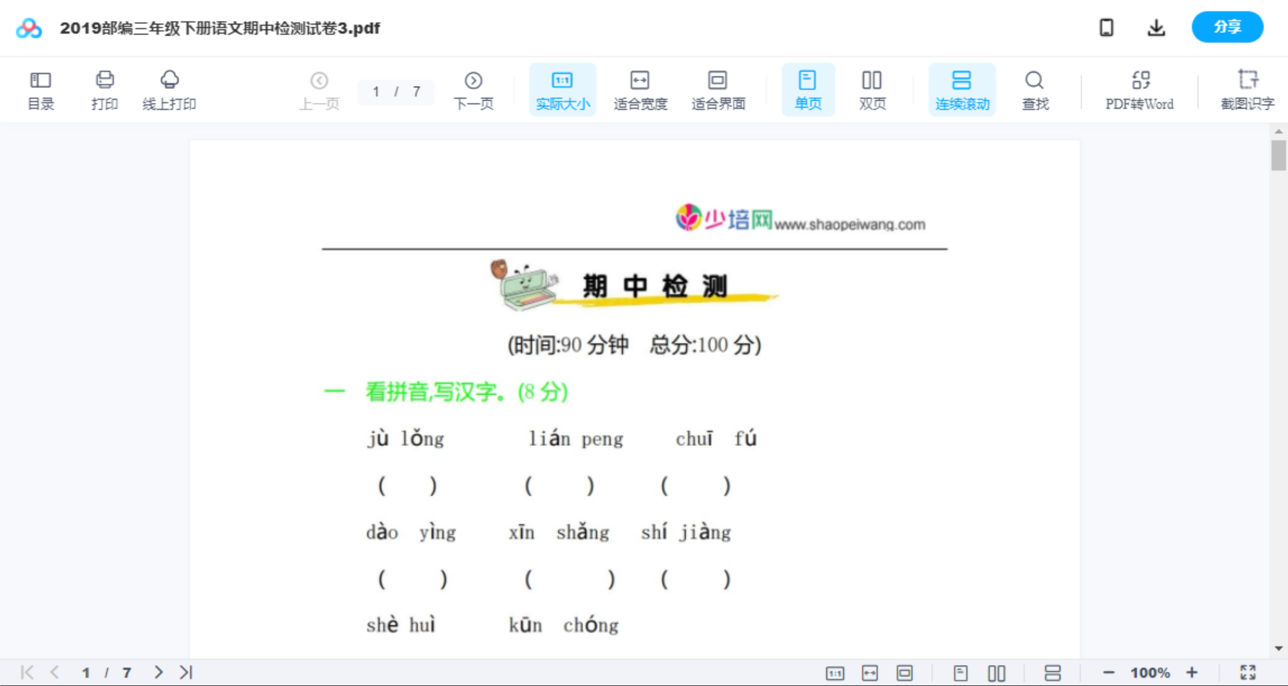Click the 打印 print icon

coord(105,89)
